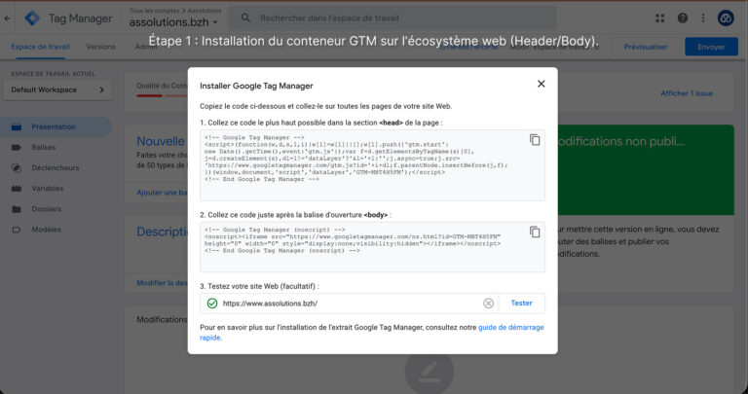Click the Envoyer button
This screenshot has height=394, width=748.
click(711, 47)
